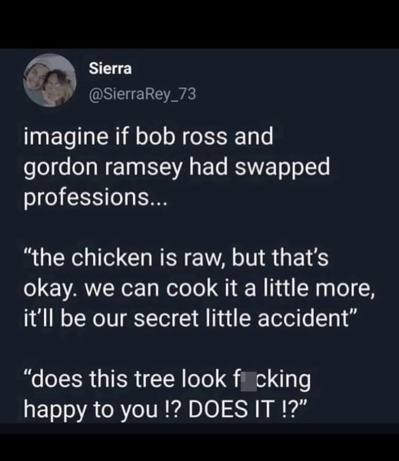Image resolution: width=399 pixels, height=461 pixels.
Task: Click the display name Sierra
Action: tap(111, 69)
